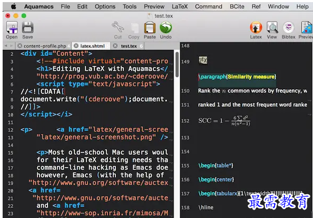Click the Bibtex toolbar icon
The image size is (313, 218).
tap(288, 27)
